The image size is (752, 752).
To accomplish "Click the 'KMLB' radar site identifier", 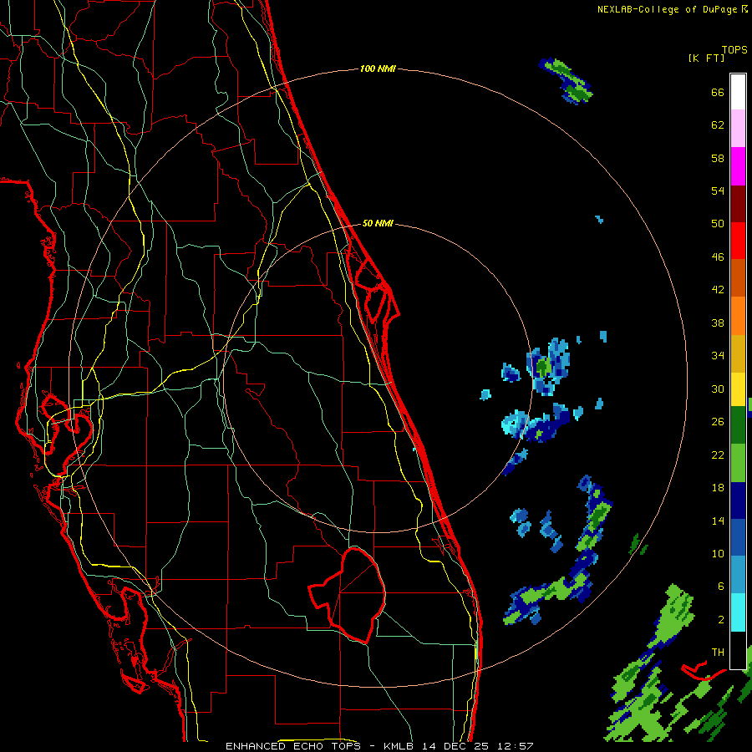I will coord(400,746).
